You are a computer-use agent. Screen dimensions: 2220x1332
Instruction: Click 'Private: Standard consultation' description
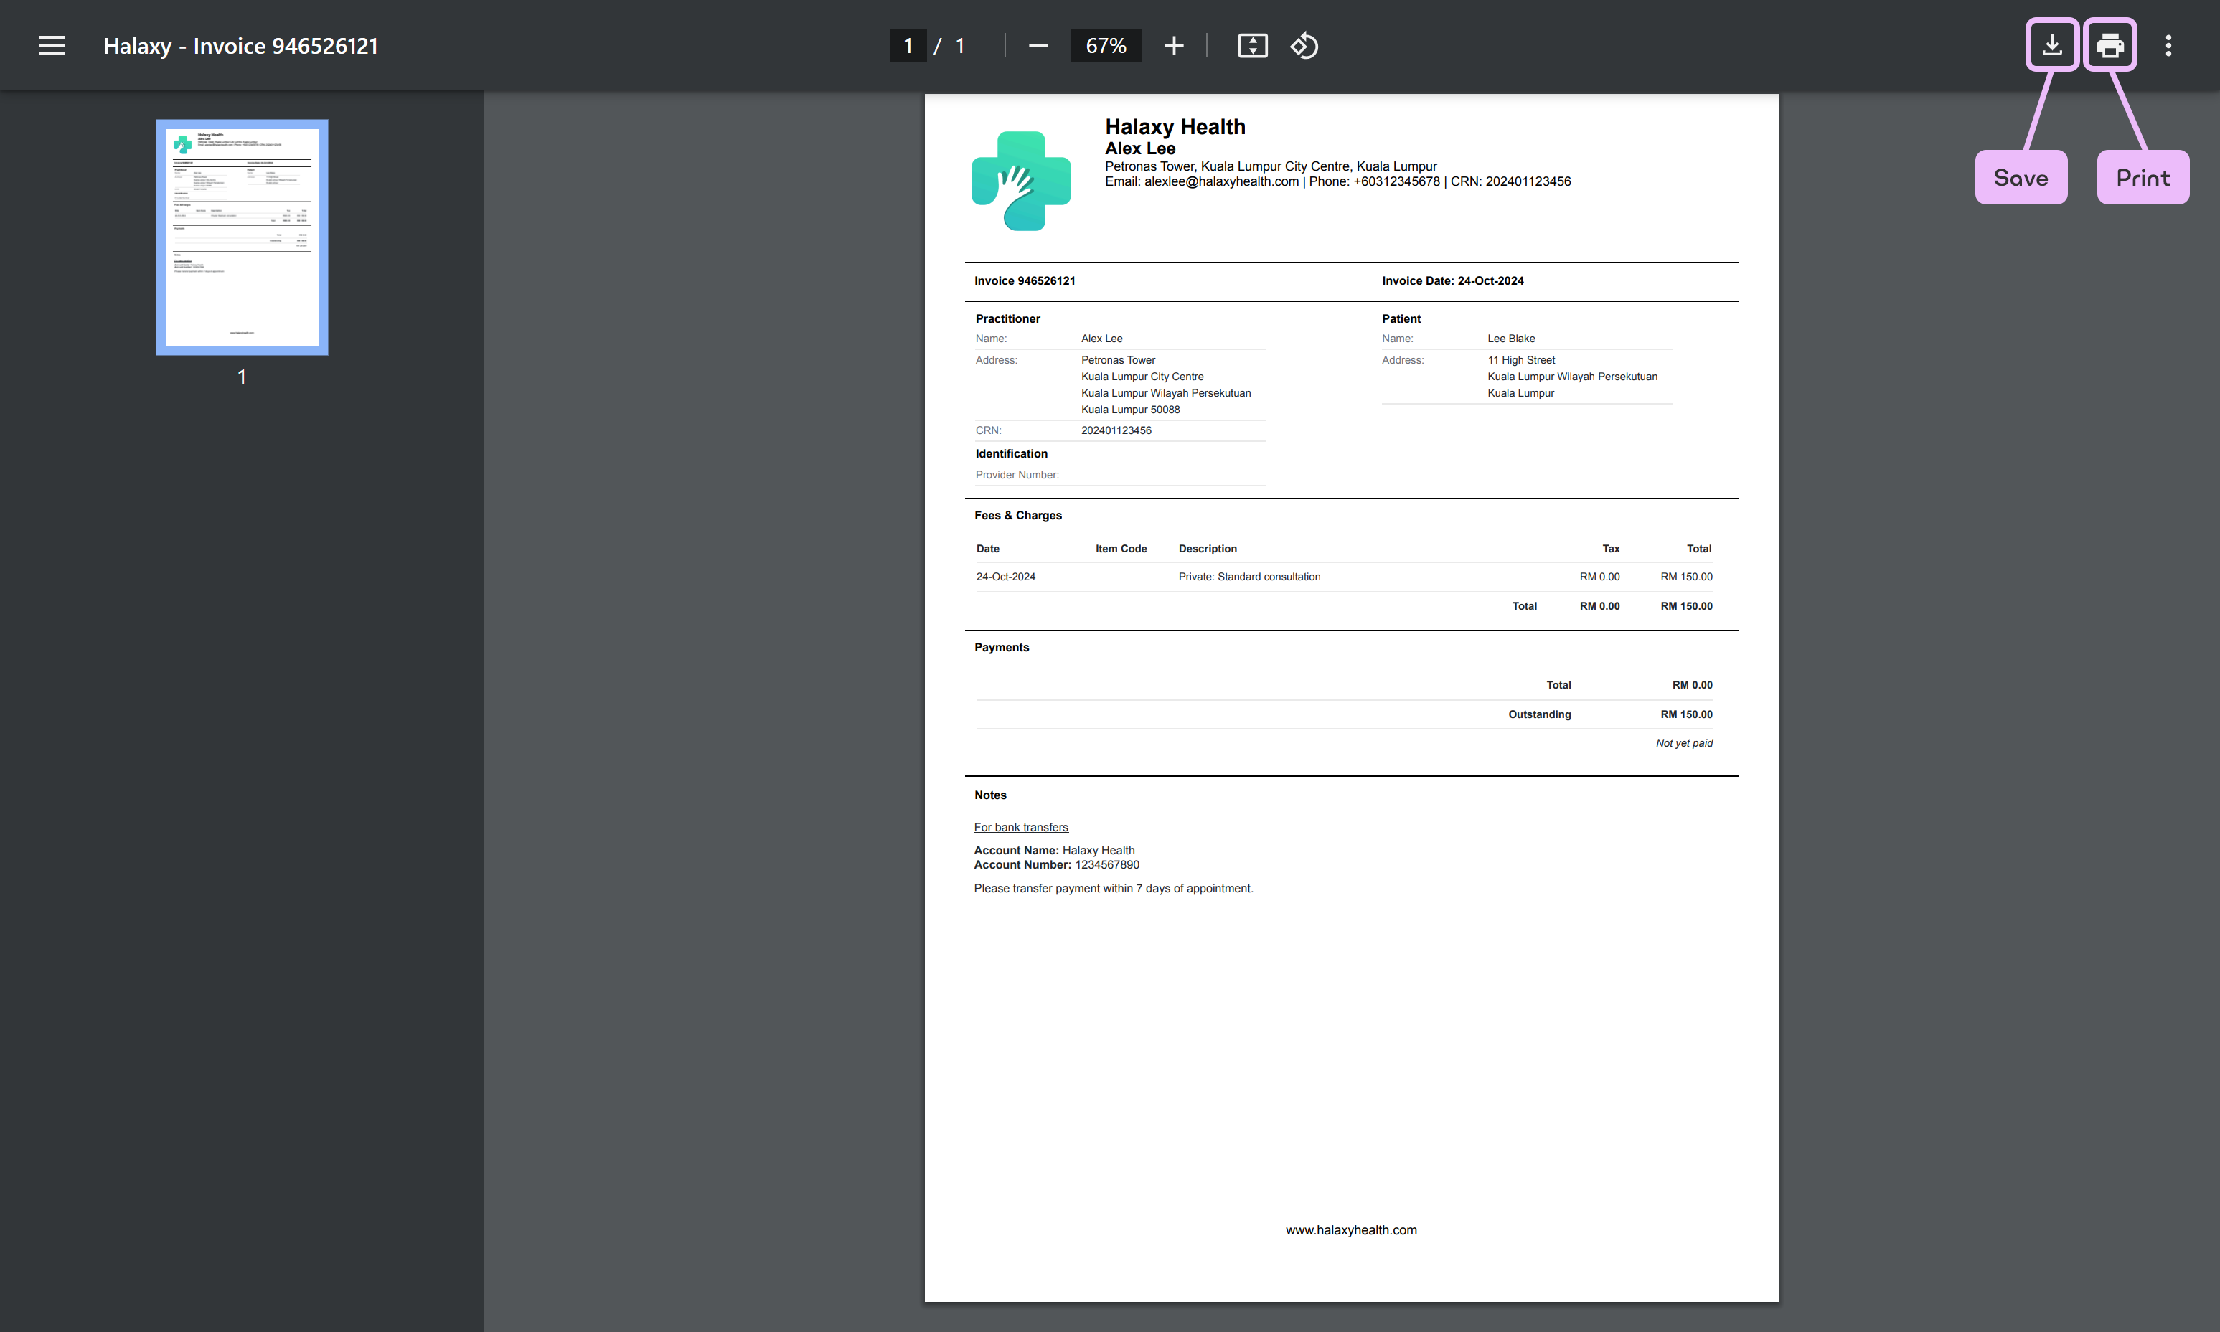coord(1248,577)
